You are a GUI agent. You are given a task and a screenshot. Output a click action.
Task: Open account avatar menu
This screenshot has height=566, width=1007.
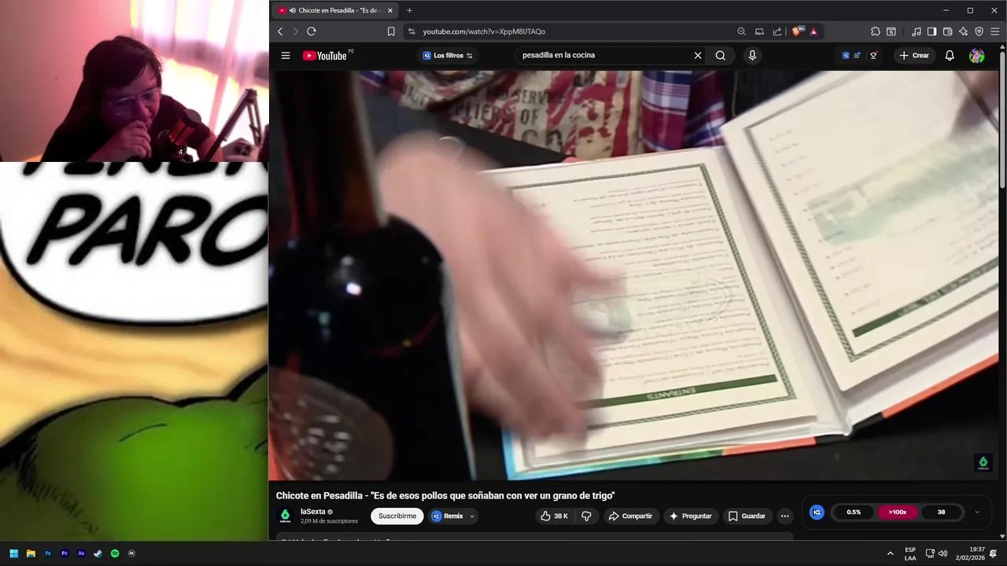pos(976,55)
